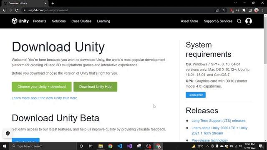Bookmark this page with the star icon
267x150 pixels.
point(224,10)
